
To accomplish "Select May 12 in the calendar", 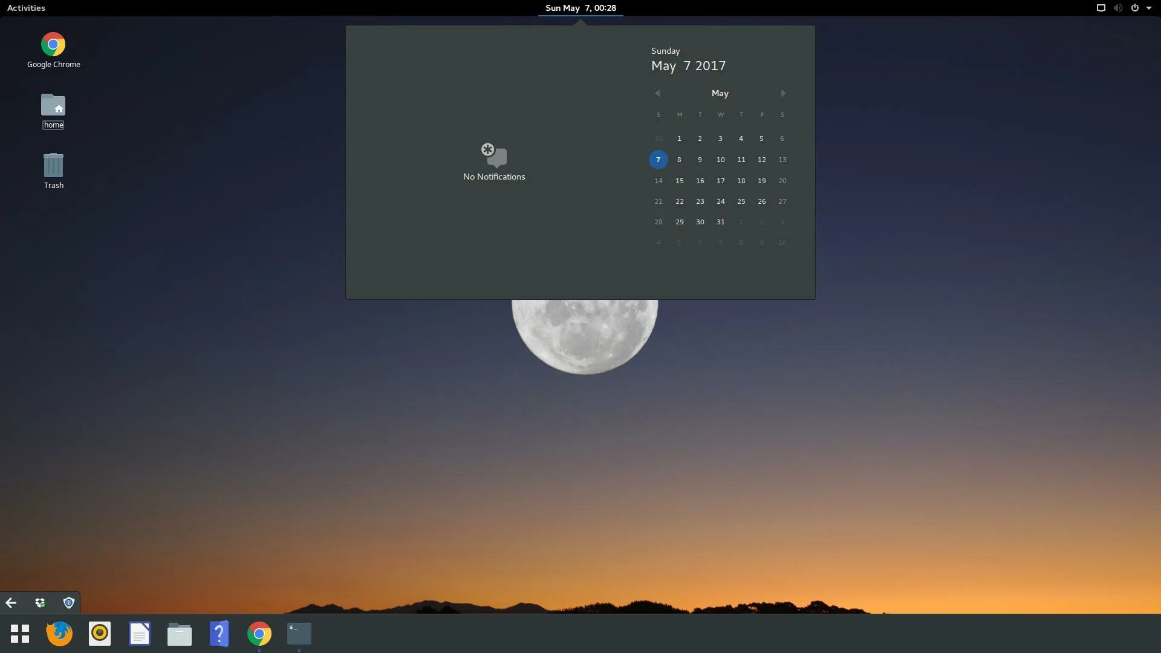I will pyautogui.click(x=761, y=160).
